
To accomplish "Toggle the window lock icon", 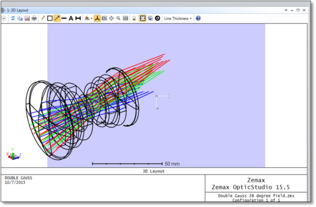I will [134, 18].
